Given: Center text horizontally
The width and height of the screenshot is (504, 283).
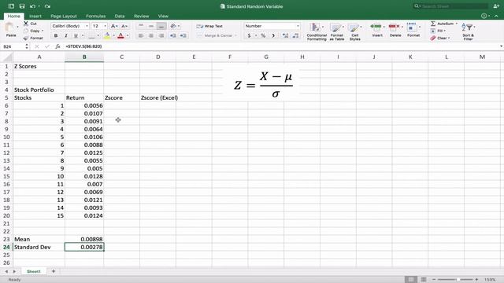Looking at the screenshot, I should coord(151,35).
